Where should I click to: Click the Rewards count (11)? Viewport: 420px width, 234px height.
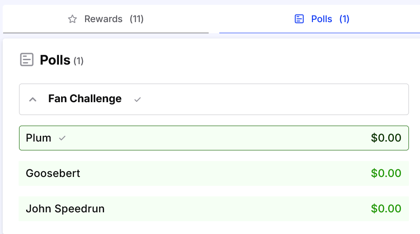click(x=136, y=19)
